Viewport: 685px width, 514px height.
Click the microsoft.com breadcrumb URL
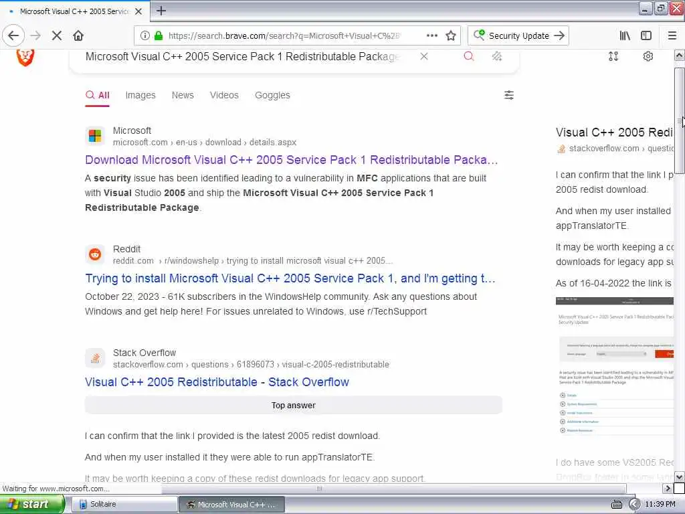pos(205,143)
